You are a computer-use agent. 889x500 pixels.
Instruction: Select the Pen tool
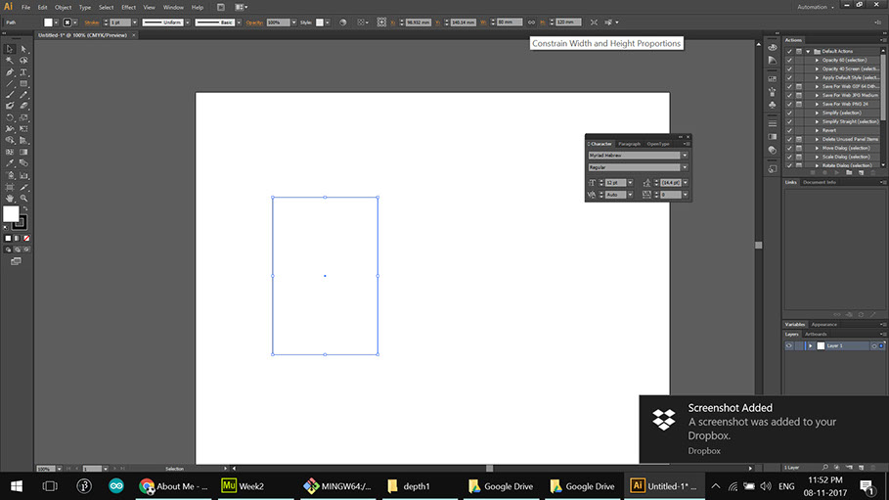click(10, 71)
